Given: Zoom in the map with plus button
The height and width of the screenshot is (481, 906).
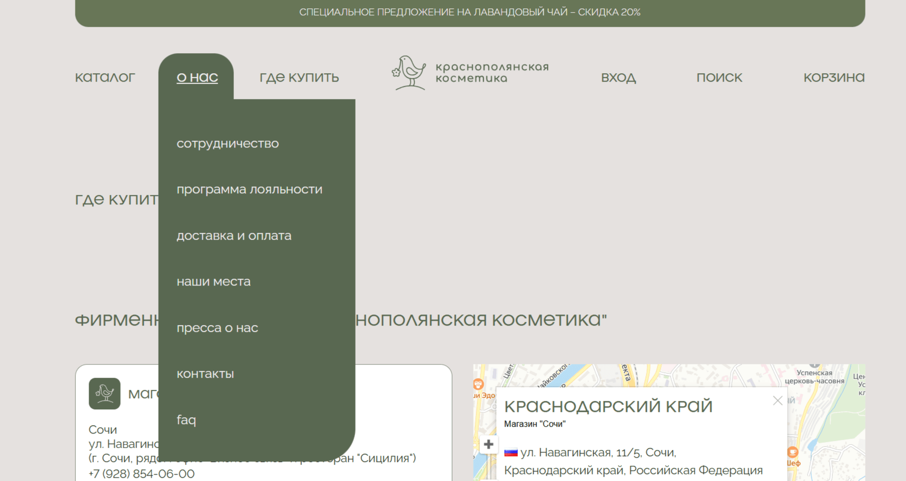Looking at the screenshot, I should pyautogui.click(x=488, y=444).
